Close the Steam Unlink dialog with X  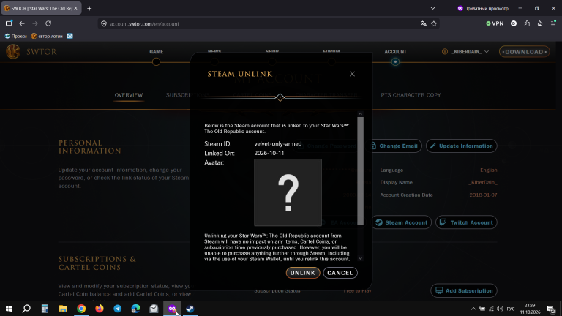[x=352, y=74]
